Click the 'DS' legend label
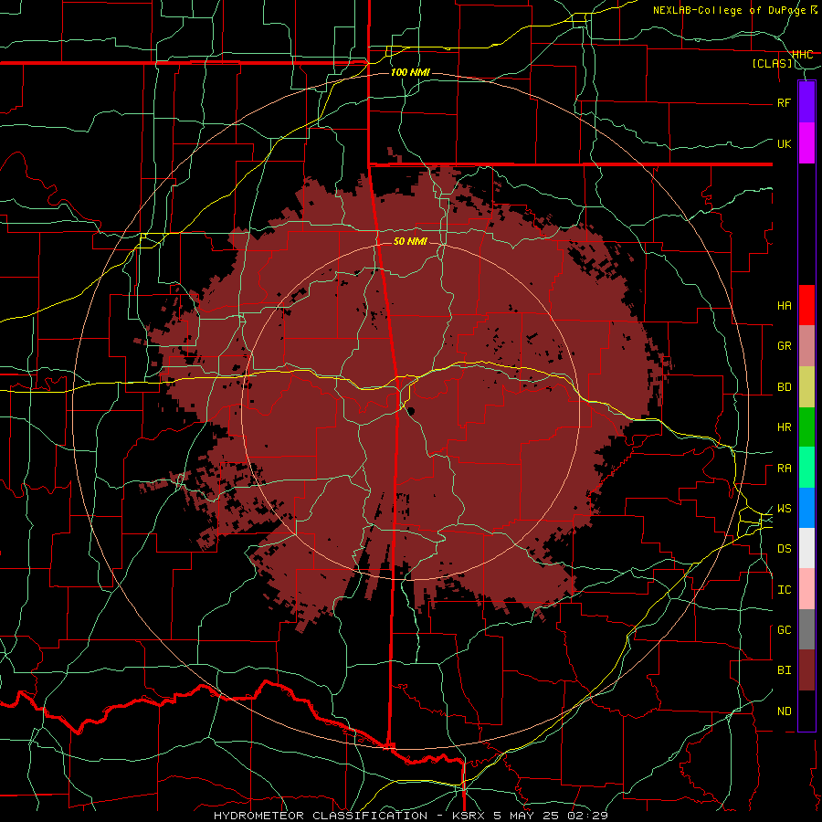Image resolution: width=822 pixels, height=822 pixels. 785,549
